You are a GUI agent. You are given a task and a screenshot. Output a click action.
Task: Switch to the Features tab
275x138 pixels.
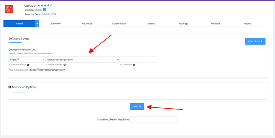point(87,23)
